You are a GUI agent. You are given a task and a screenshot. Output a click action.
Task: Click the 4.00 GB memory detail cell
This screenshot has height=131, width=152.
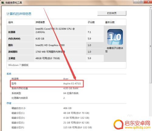(40, 39)
